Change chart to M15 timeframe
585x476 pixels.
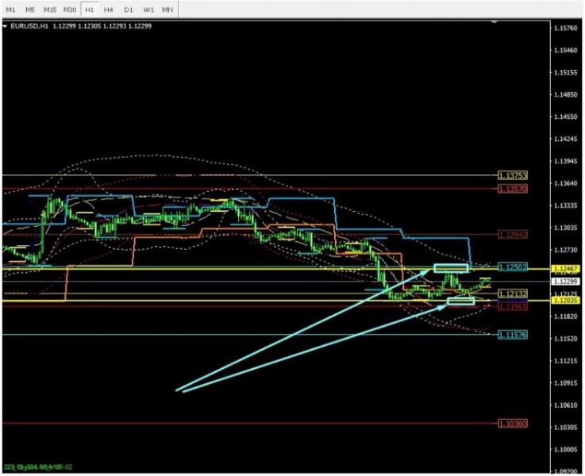pos(50,9)
